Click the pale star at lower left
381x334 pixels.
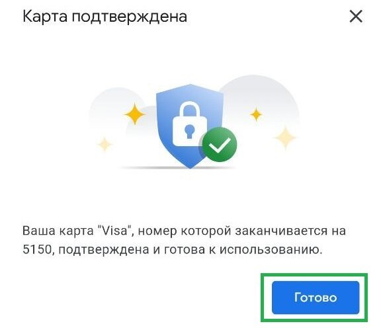pos(105,145)
